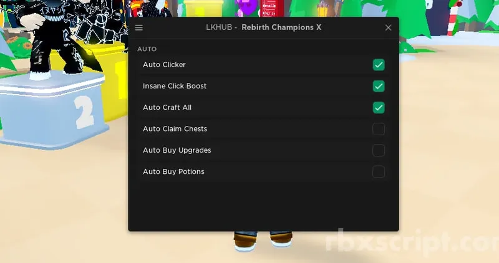Click the Auto Clicker label text
Screen dimensions: 499x263
tap(164, 65)
